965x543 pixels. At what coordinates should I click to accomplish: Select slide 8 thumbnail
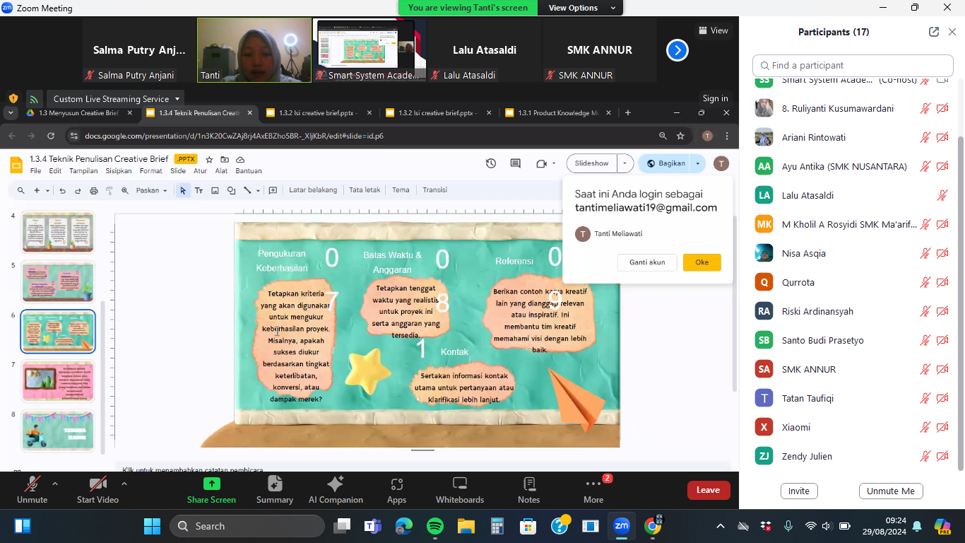[x=58, y=430]
